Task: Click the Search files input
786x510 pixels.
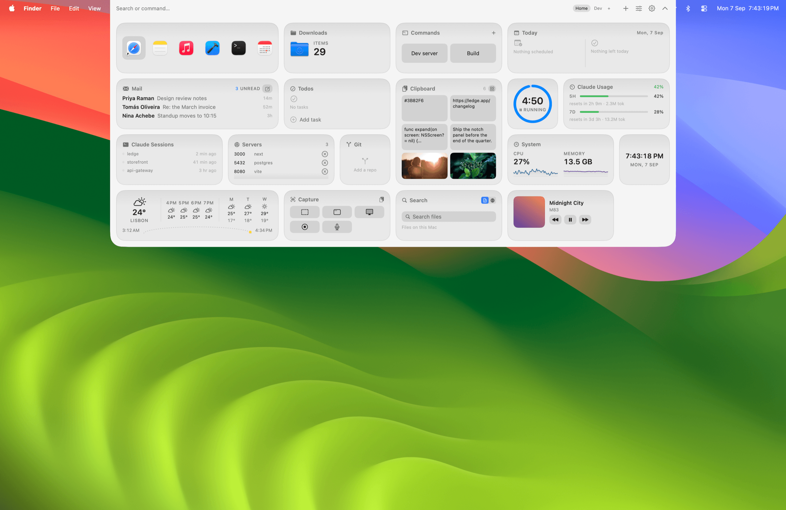Action: (449, 217)
